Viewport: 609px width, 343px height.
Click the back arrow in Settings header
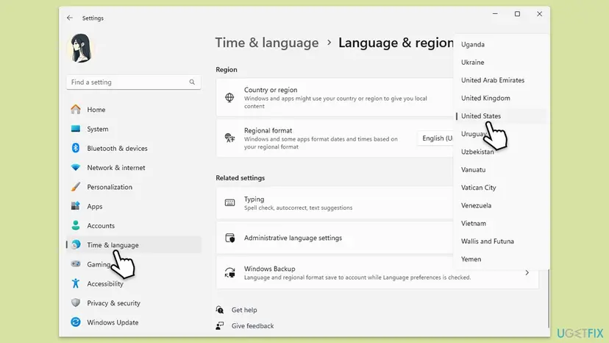pos(70,18)
